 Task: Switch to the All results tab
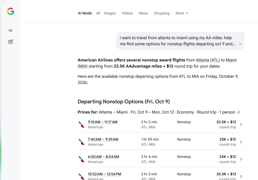[98, 13]
